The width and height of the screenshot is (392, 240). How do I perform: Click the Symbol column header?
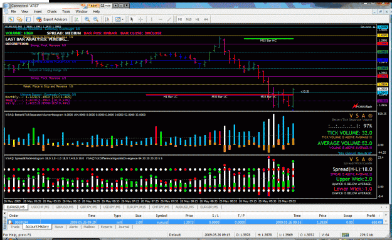tap(161, 216)
